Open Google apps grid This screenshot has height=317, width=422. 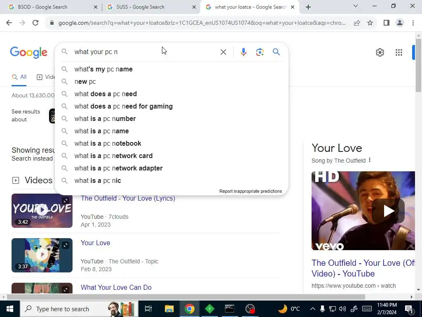399,52
